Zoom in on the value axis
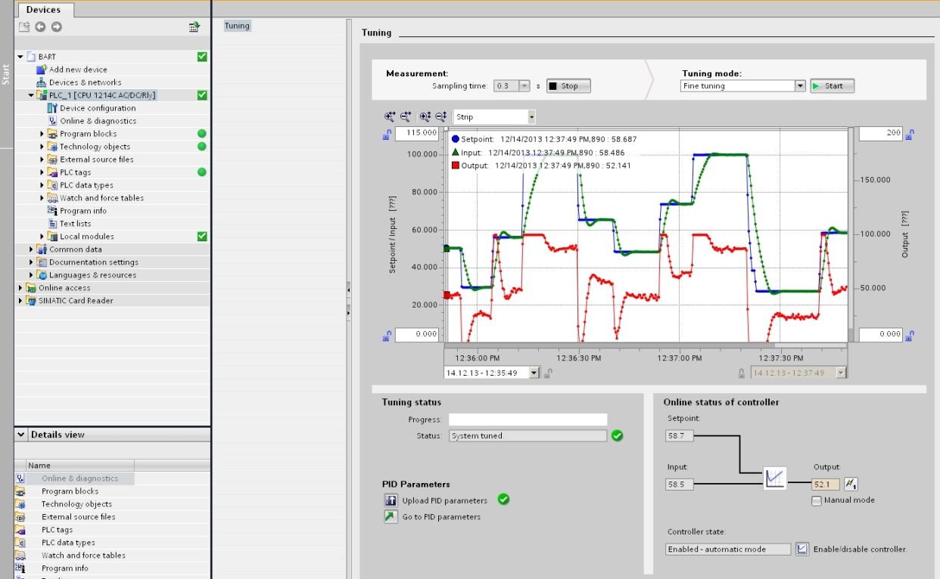Image resolution: width=940 pixels, height=579 pixels. coord(425,116)
